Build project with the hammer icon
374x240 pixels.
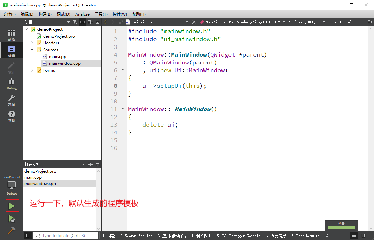pos(12,230)
